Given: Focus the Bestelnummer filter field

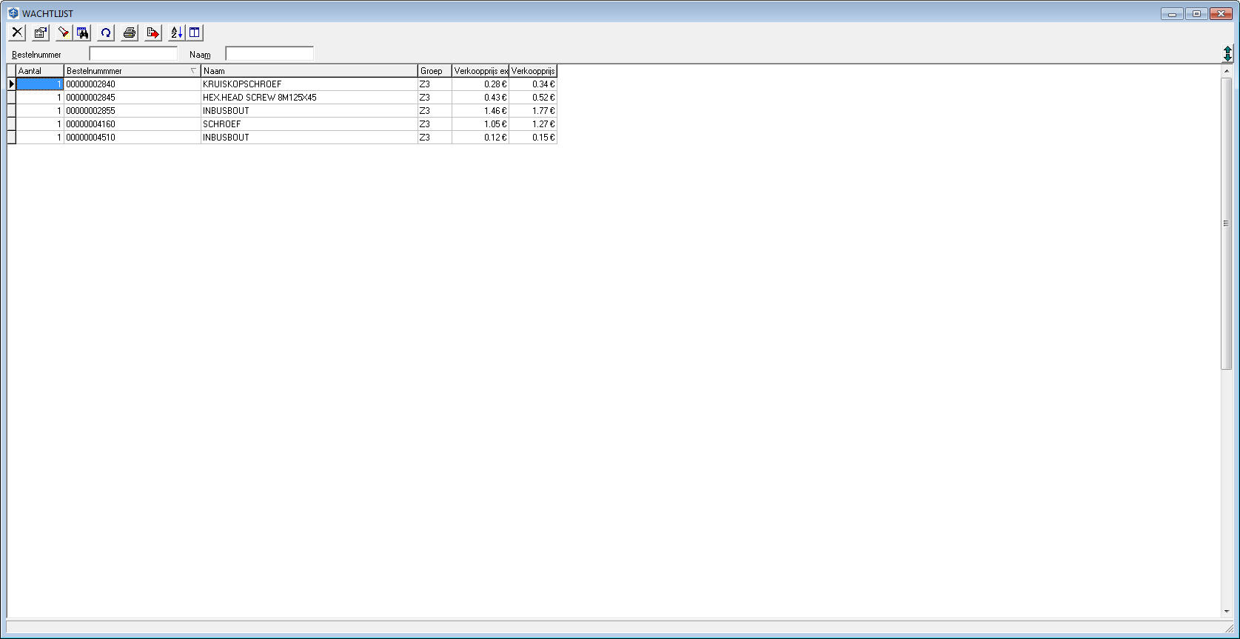Looking at the screenshot, I should 133,54.
